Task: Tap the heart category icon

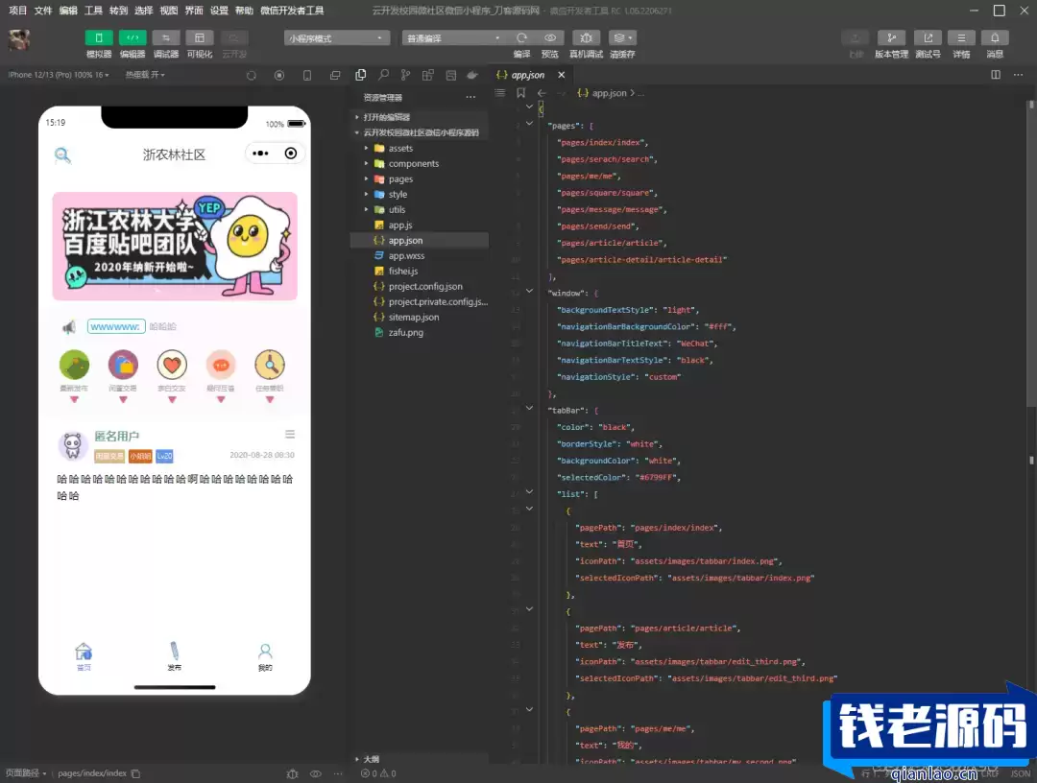Action: tap(172, 365)
